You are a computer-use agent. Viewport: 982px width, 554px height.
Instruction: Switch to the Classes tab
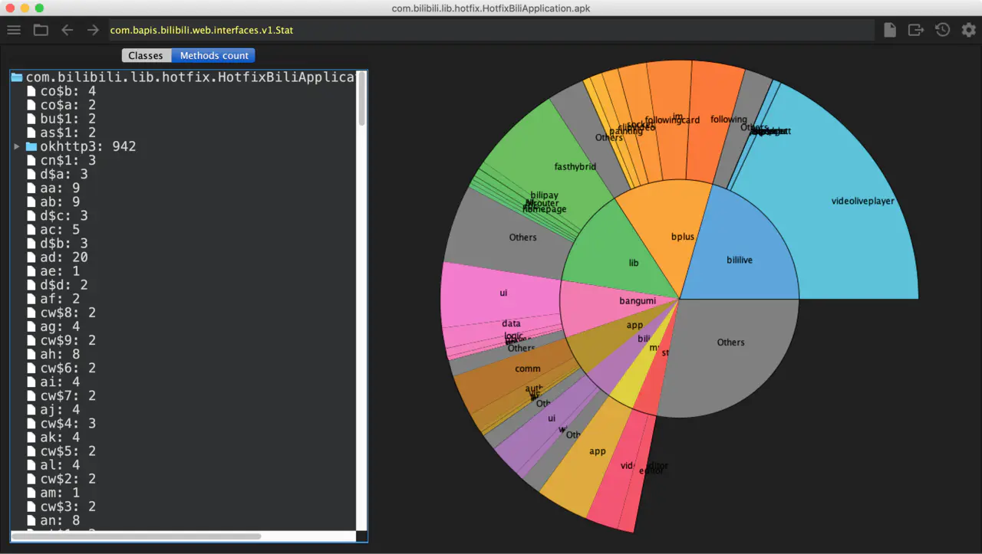click(146, 55)
